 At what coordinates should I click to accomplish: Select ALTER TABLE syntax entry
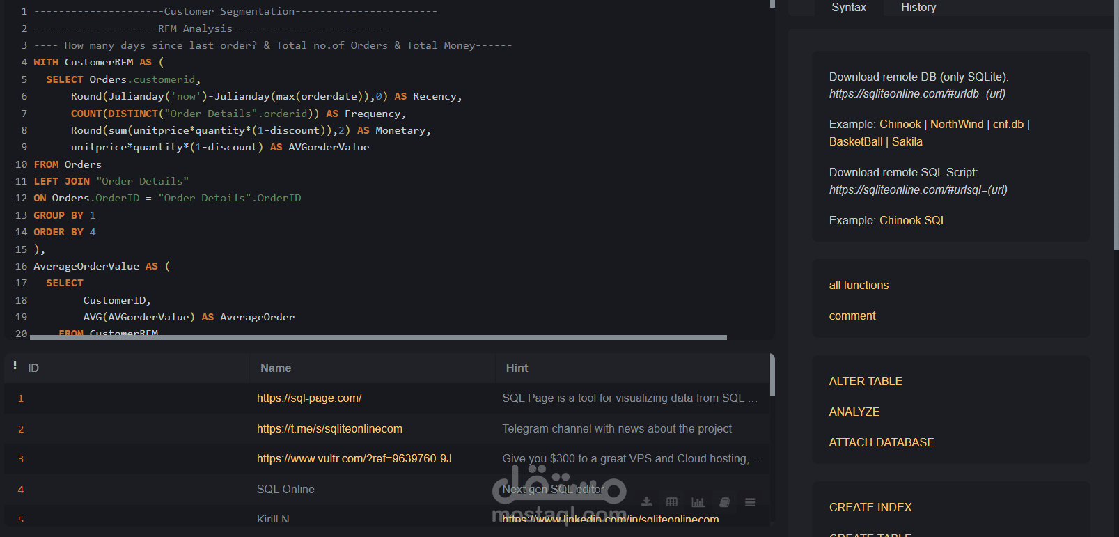[x=866, y=381]
